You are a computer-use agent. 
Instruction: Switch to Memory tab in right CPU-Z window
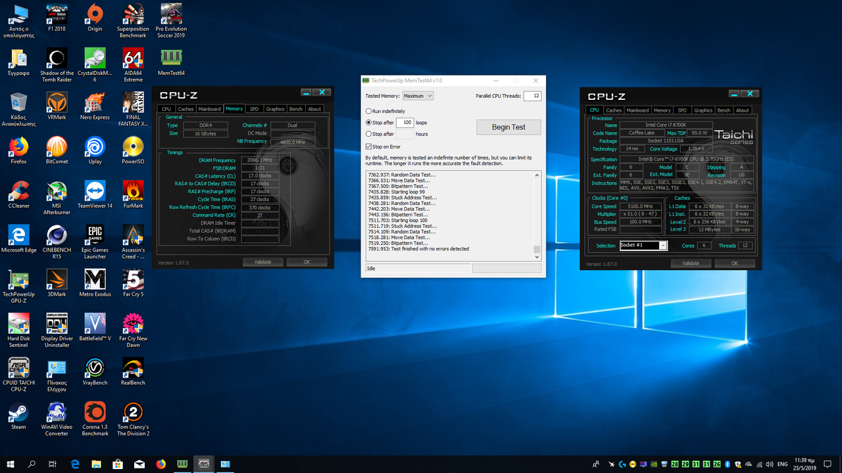coord(662,110)
